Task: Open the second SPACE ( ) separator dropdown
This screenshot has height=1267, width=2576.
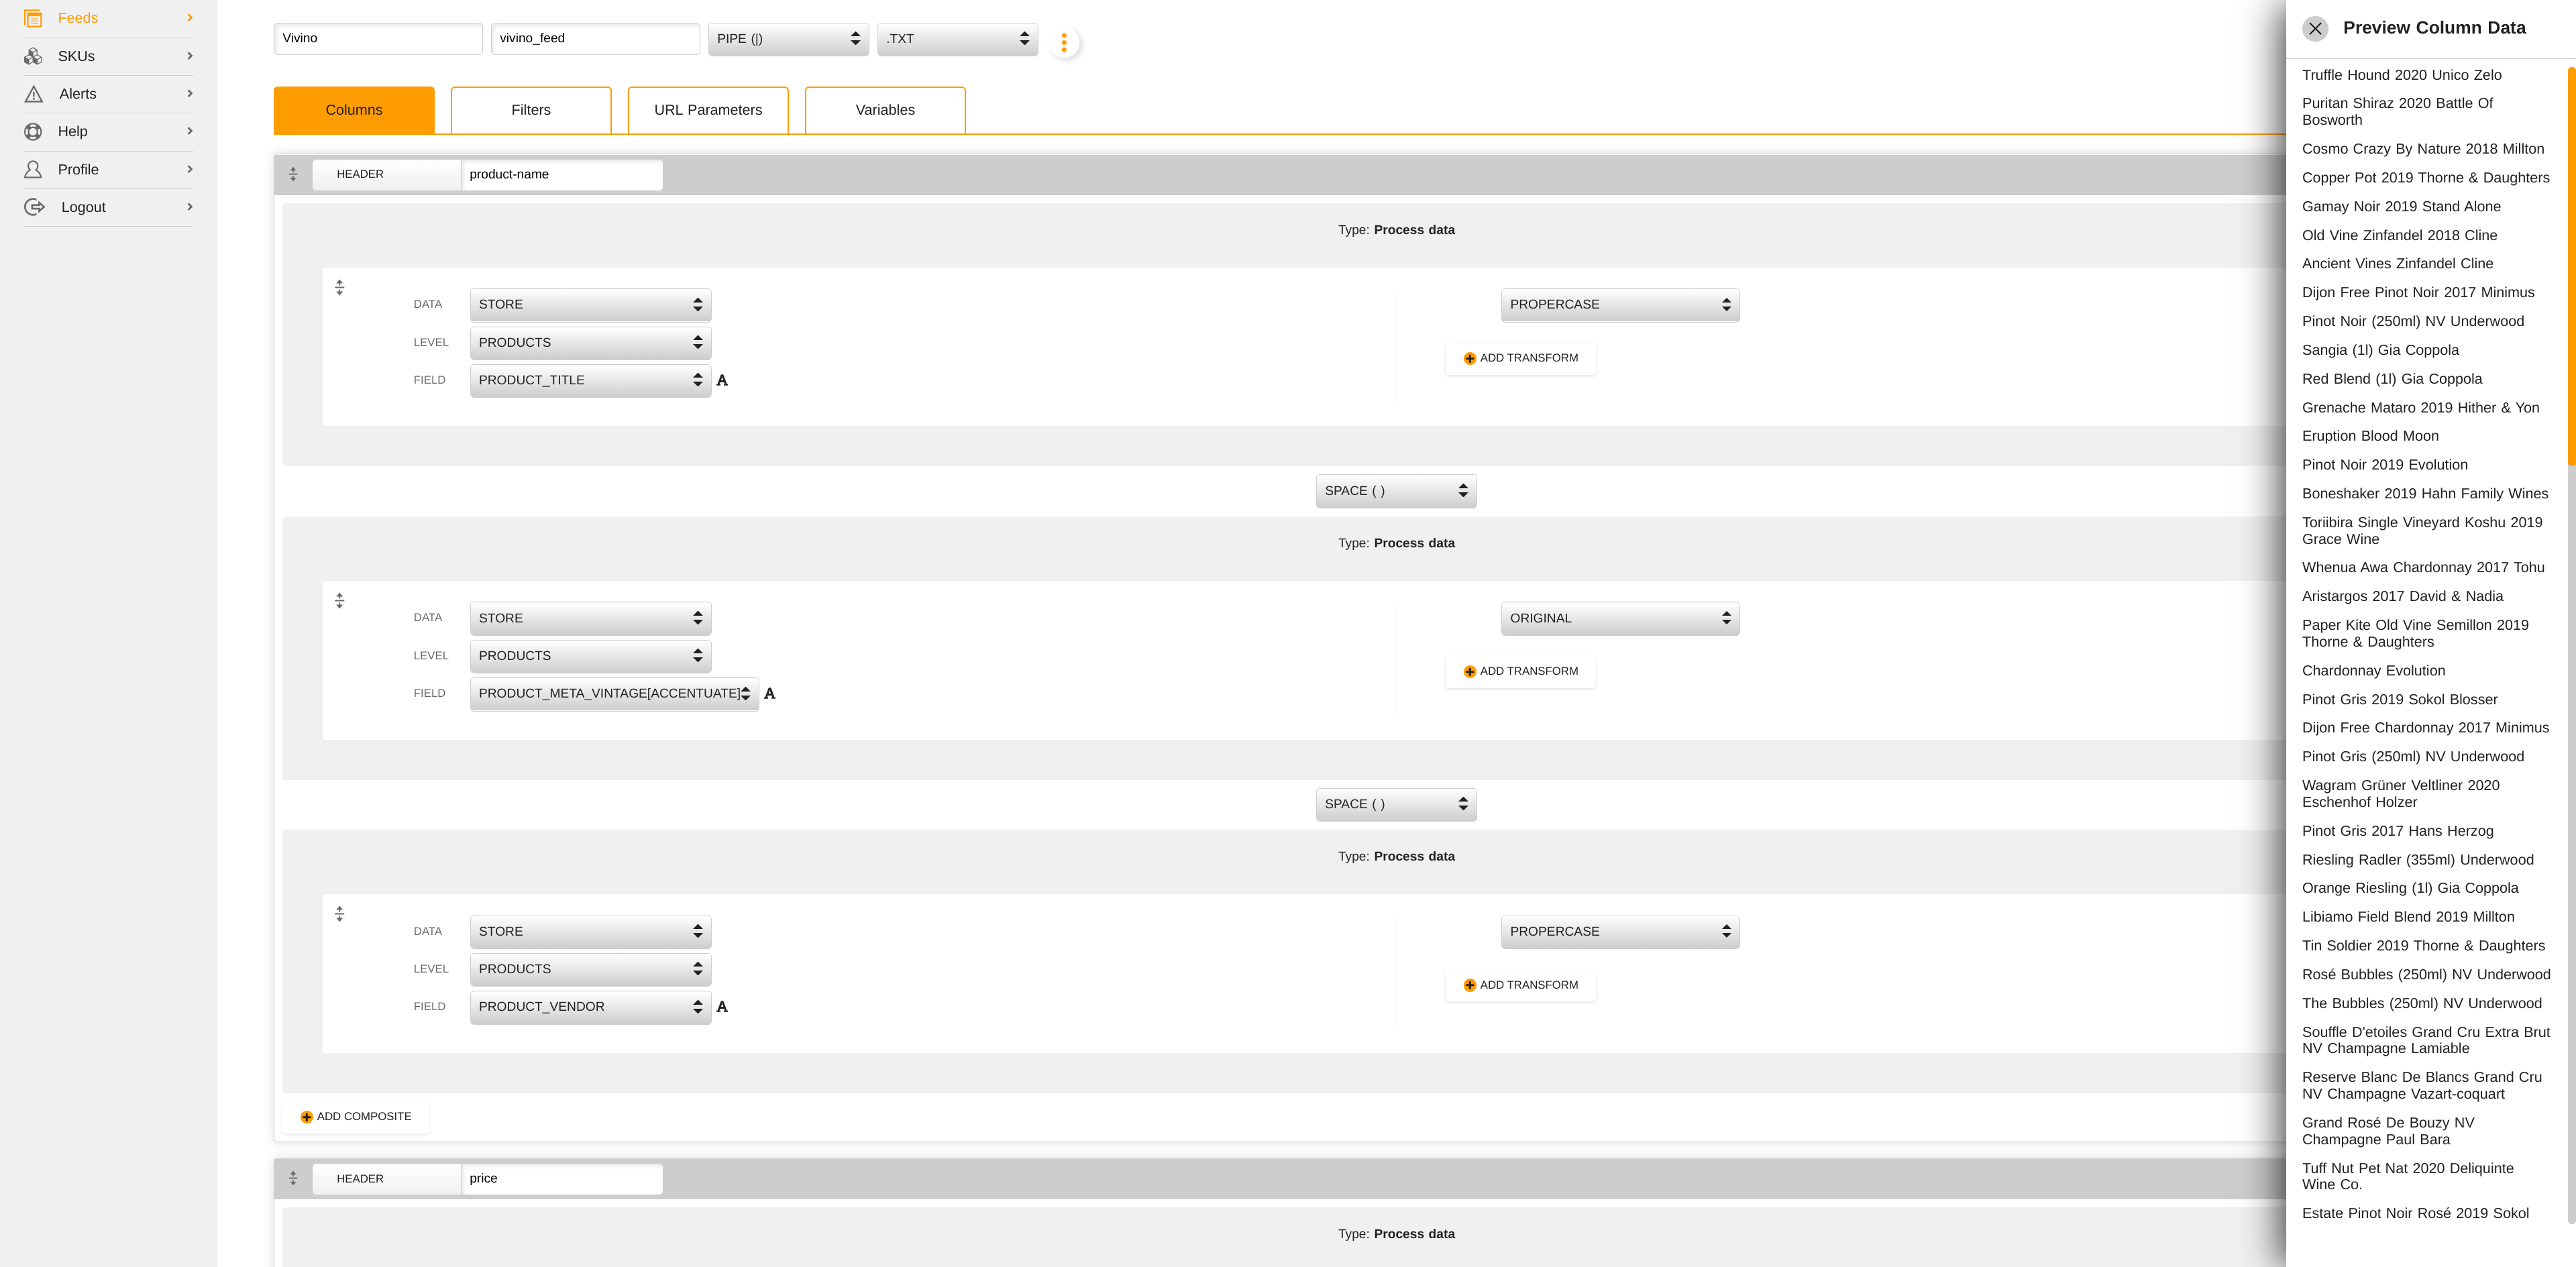Action: [1395, 804]
